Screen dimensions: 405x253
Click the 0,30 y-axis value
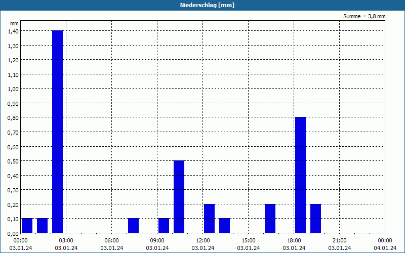click(13, 190)
